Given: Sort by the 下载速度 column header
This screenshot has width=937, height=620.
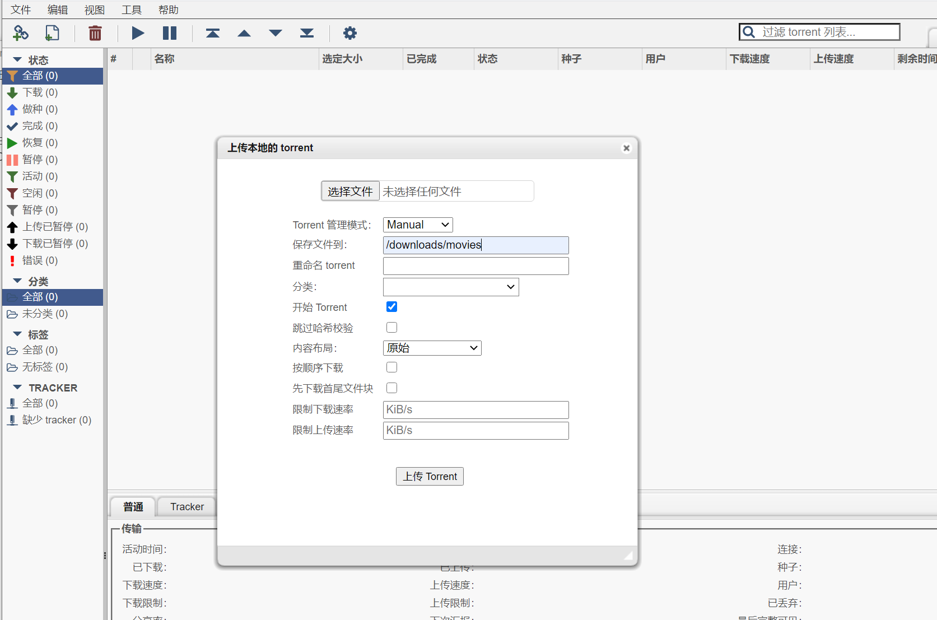Looking at the screenshot, I should [x=768, y=59].
